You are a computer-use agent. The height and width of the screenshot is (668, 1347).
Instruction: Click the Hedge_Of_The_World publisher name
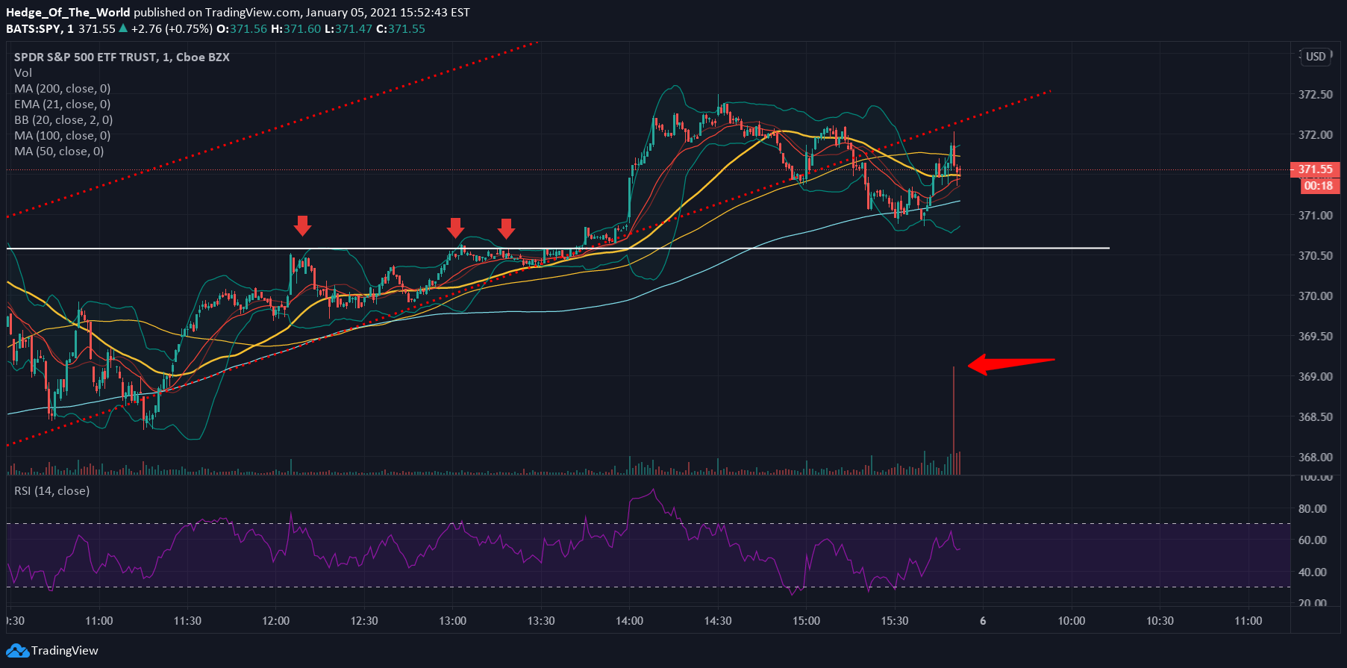coord(68,13)
